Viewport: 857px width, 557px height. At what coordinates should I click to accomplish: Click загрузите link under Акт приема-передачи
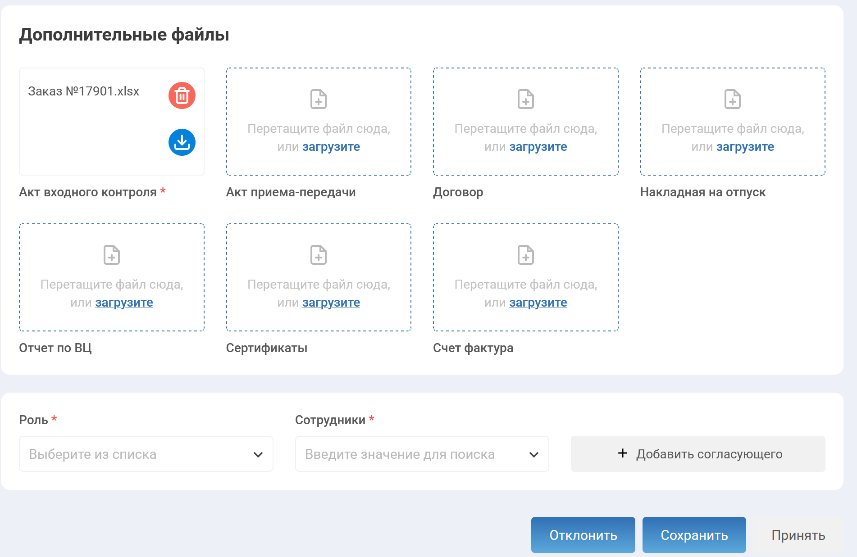331,147
